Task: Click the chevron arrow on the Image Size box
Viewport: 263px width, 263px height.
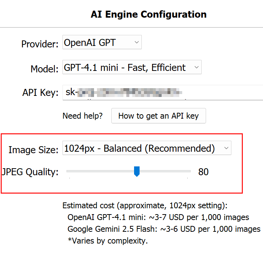Action: (226, 148)
